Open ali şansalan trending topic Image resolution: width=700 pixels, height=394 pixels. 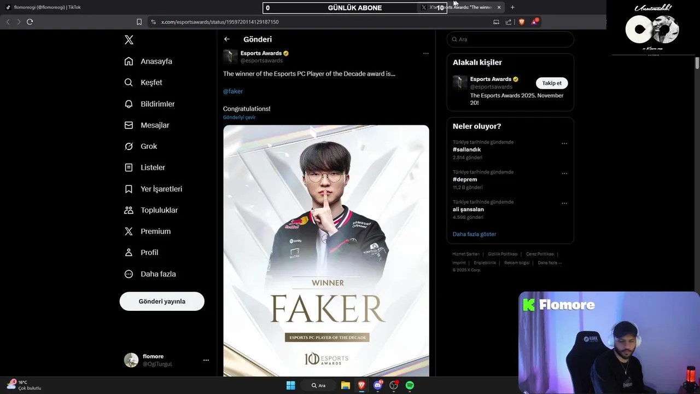click(x=468, y=210)
